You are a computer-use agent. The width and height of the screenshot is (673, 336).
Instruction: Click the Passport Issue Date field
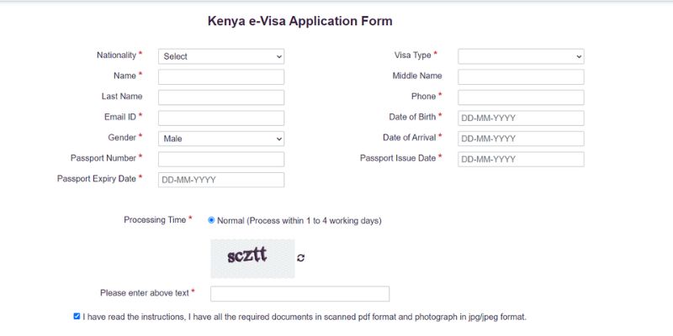click(x=521, y=159)
